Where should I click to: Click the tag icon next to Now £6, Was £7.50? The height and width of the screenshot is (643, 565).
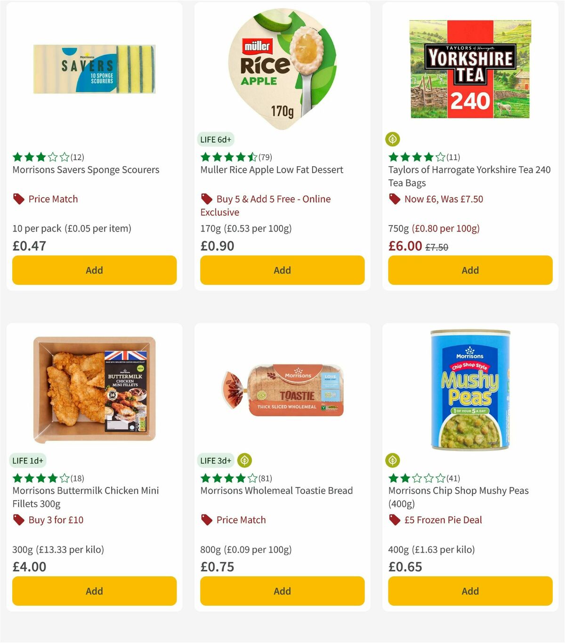(395, 199)
